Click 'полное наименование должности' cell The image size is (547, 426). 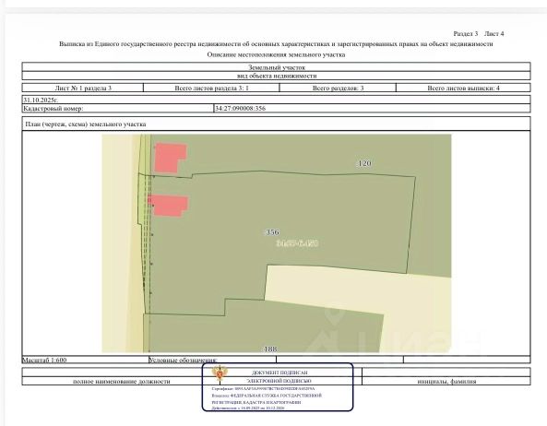tap(122, 382)
